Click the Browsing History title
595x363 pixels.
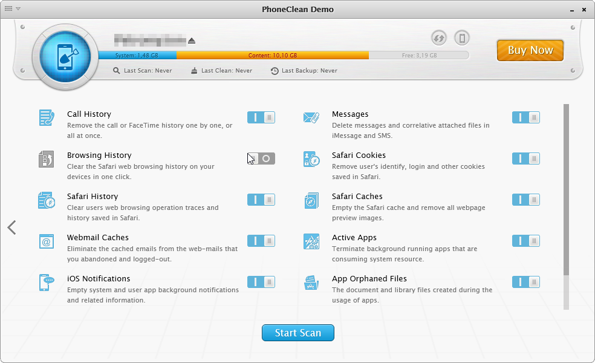click(99, 155)
